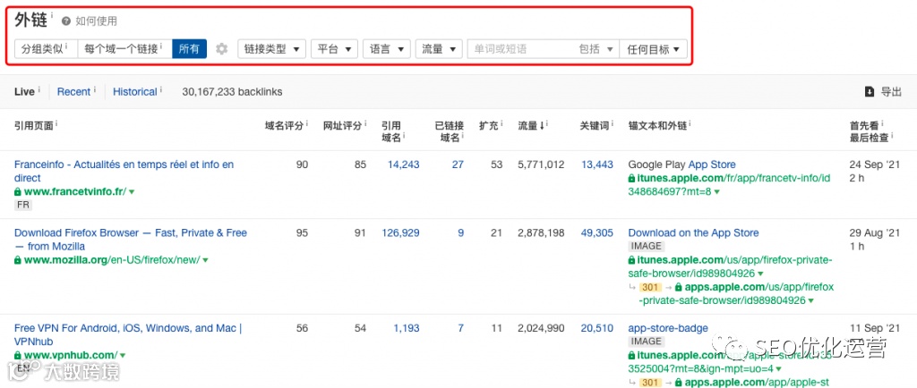Image resolution: width=917 pixels, height=388 pixels.
Task: Select the 每个域一个链接 toggle option
Action: 125,49
